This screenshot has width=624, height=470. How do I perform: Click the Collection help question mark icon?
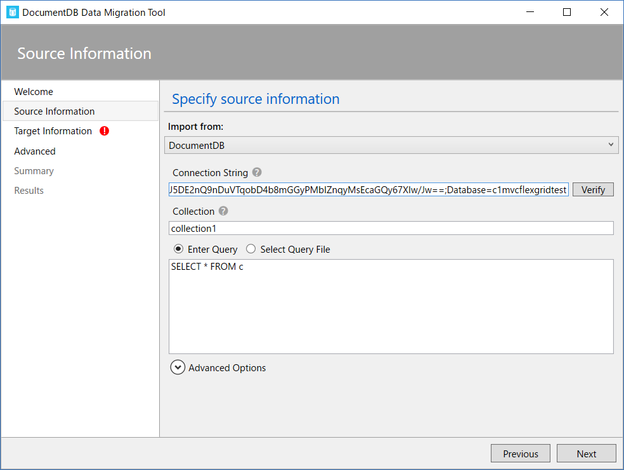click(223, 211)
